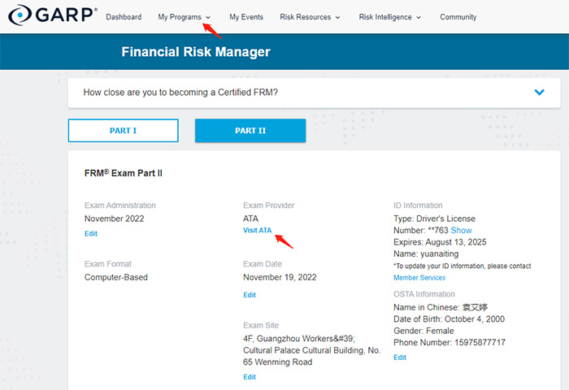
Task: Expand the Risk Resources chevron
Action: (337, 17)
